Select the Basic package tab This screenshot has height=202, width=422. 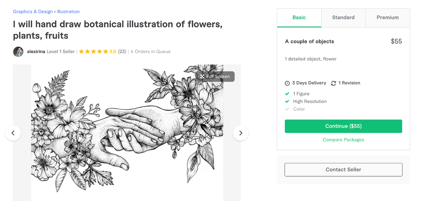click(x=299, y=18)
